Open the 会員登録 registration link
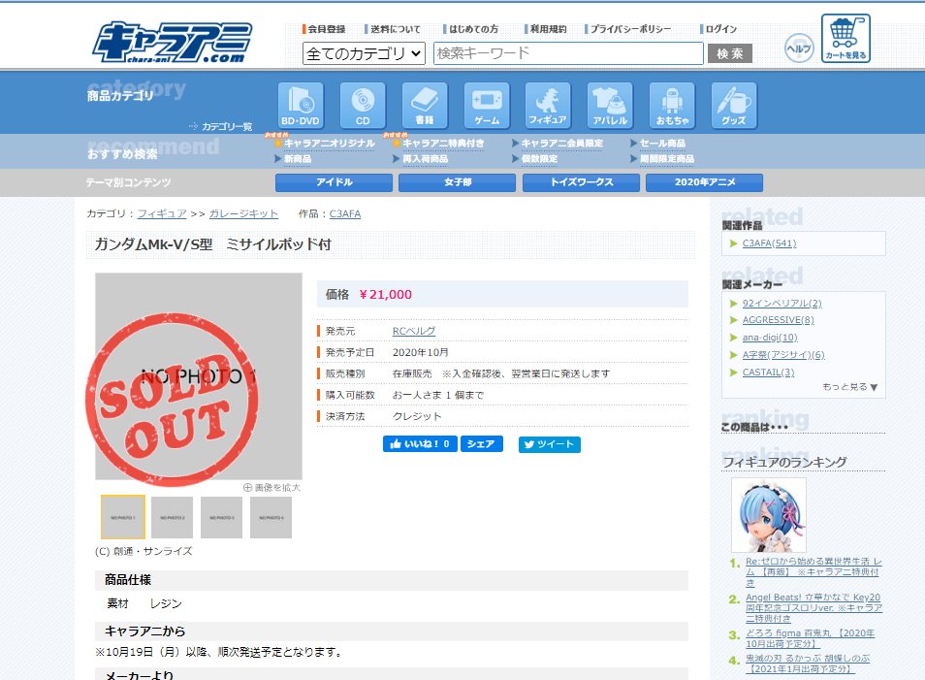The width and height of the screenshot is (925, 680). [x=326, y=29]
